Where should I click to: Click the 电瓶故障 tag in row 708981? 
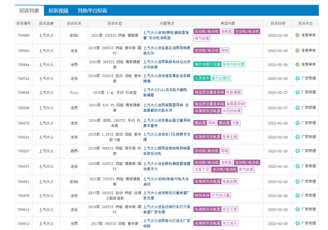(230, 181)
